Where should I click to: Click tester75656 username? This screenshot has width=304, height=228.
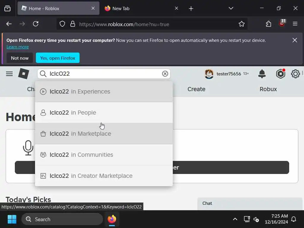click(229, 74)
